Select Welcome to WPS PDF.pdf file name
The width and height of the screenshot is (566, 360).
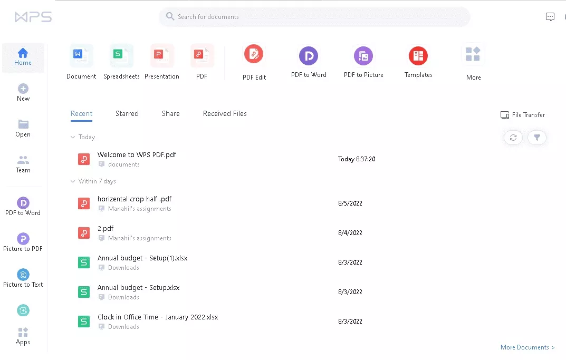pyautogui.click(x=137, y=155)
